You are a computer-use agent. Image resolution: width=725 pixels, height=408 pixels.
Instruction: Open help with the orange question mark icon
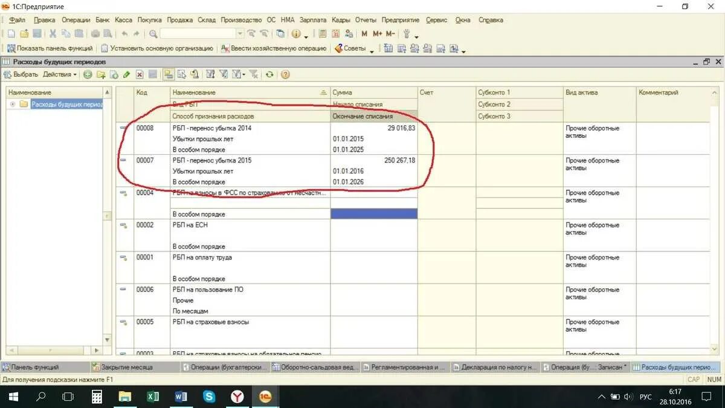(285, 74)
